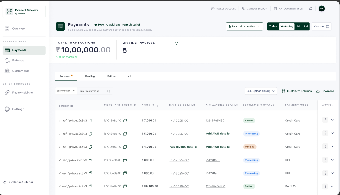340x195 pixels.
Task: Open AWB 125-87654321 in the ₹89,300.00 row
Action: click(x=216, y=186)
